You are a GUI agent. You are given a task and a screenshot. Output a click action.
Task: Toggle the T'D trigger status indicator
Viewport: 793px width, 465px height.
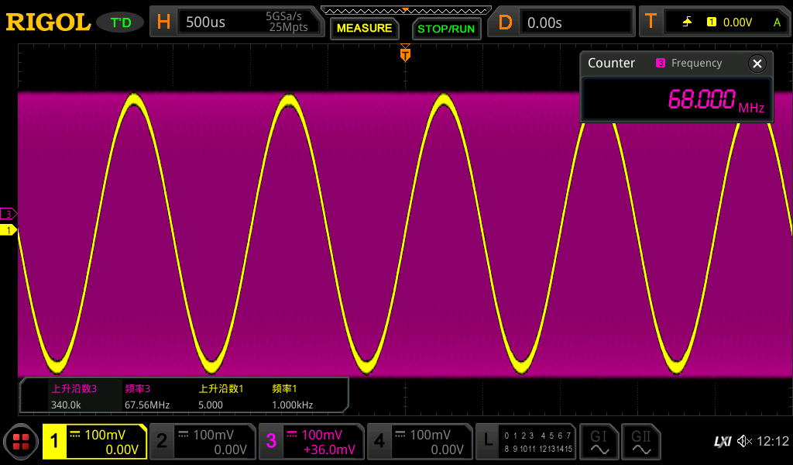(x=119, y=22)
